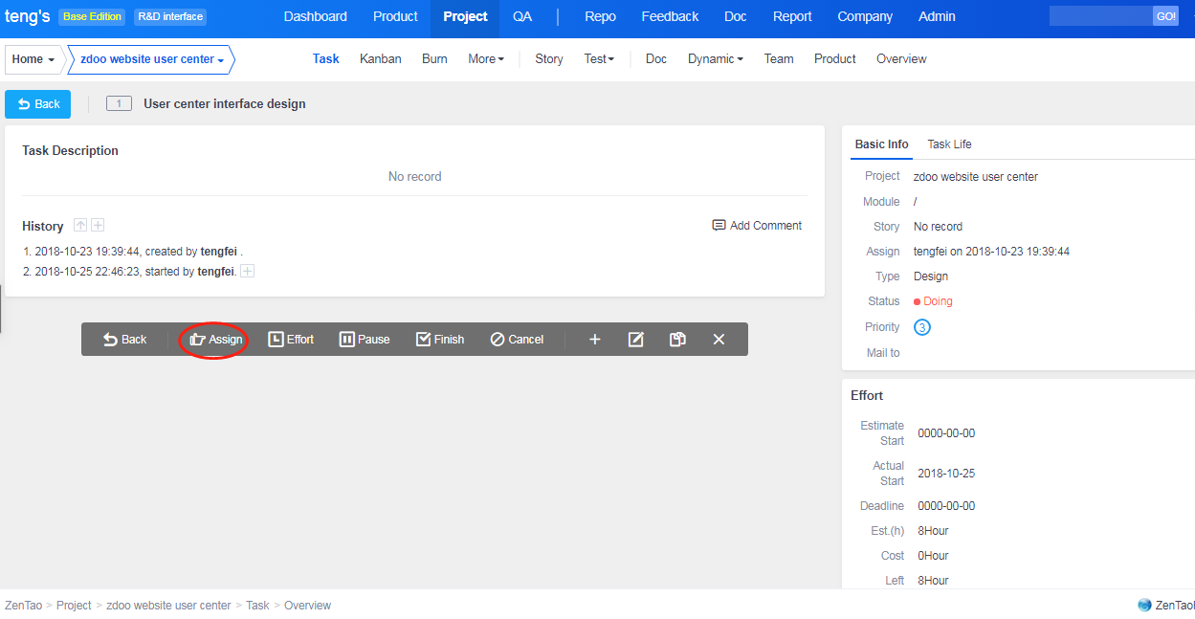Reverse history order with the arrow icon
Viewport: 1195px width, 619px height.
pyautogui.click(x=80, y=226)
